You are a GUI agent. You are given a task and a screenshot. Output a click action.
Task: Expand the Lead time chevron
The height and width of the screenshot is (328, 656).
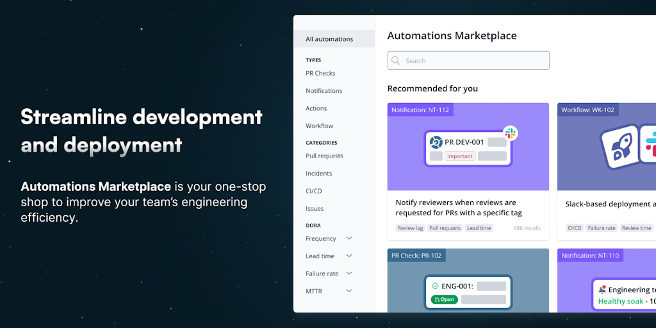pyautogui.click(x=349, y=256)
